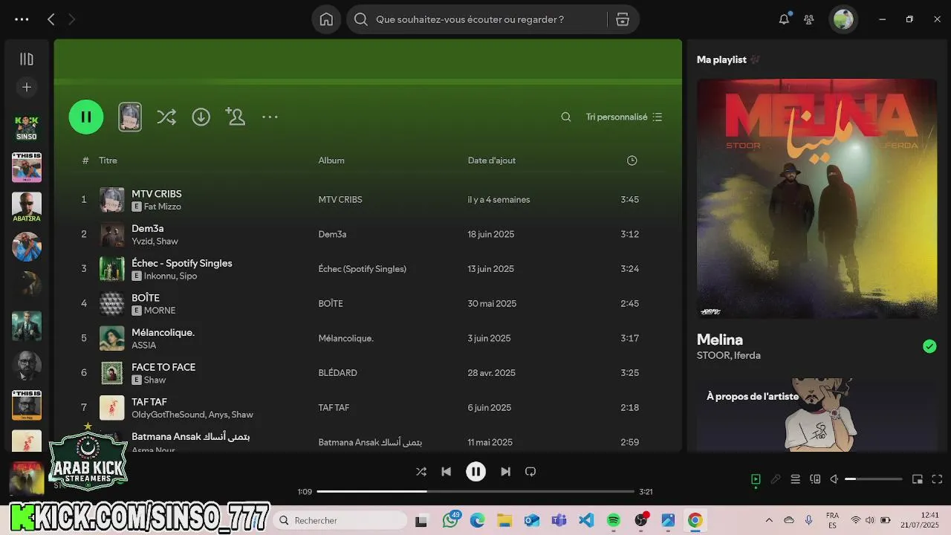Download the playlist with arrow icon
This screenshot has width=951, height=535.
point(201,117)
